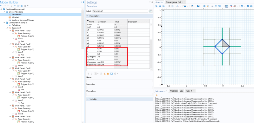Screen dimensions: 254x123
Task: Click the 'StartP' name cell in parameters table
Action: point(92,24)
